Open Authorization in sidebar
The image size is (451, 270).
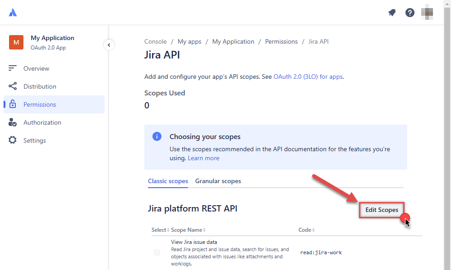point(54,122)
